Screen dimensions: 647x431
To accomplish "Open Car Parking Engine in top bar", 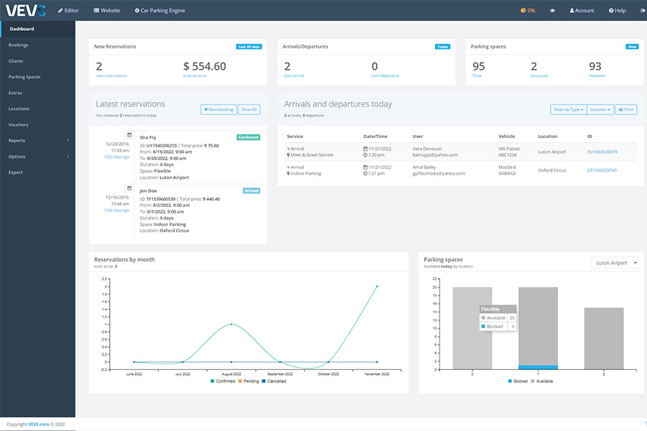I will pos(160,10).
